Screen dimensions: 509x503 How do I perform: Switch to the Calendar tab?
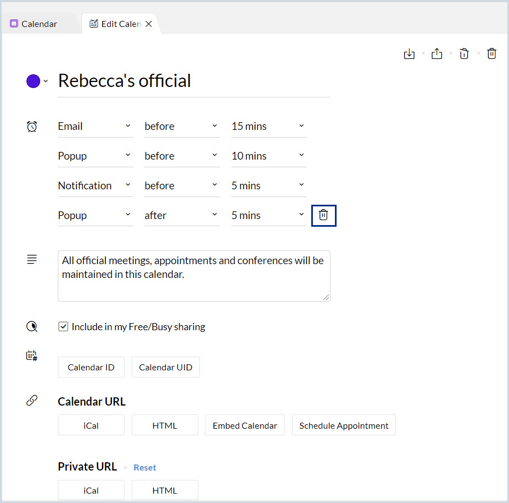(39, 24)
